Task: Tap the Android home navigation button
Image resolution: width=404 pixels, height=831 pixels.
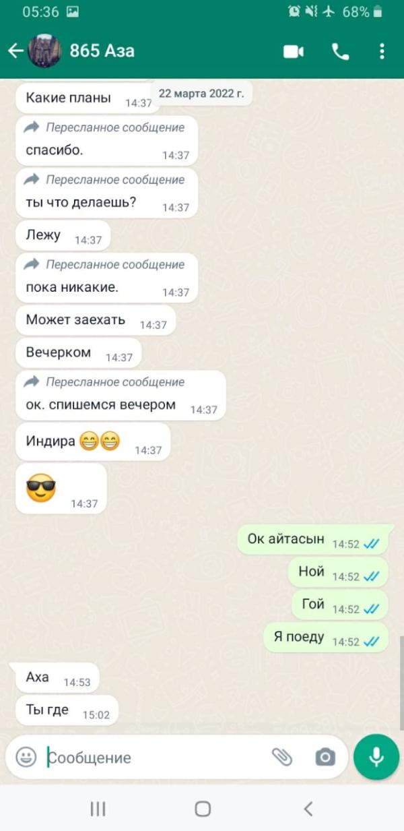Action: point(203,809)
